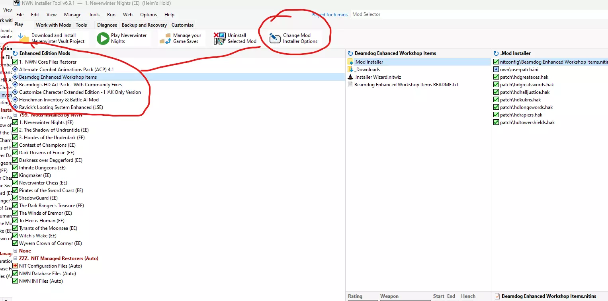Click Uninstall Selected Mod in the toolbar
This screenshot has height=301, width=608.
[236, 38]
